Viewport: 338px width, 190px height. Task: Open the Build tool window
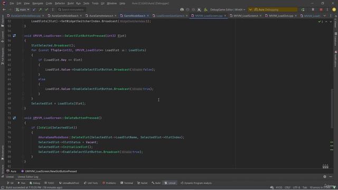click(x=156, y=183)
